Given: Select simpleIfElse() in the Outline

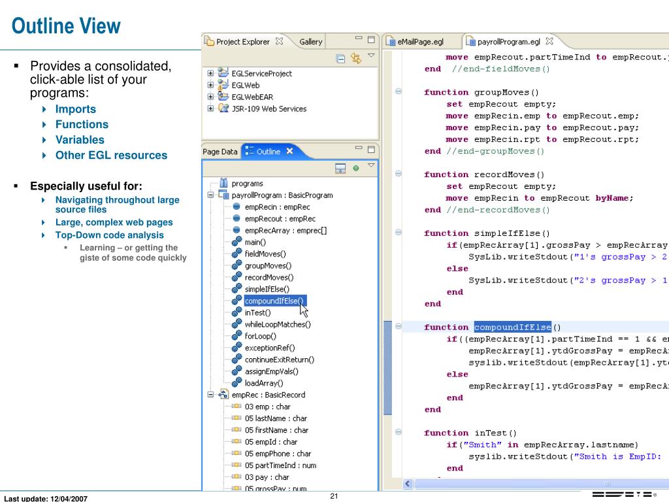Looking at the screenshot, I should [267, 289].
